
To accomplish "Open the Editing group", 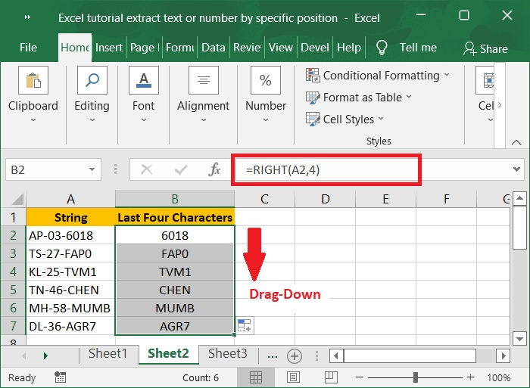I will 92,95.
